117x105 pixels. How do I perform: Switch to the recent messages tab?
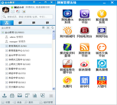pyautogui.click(x=47, y=23)
